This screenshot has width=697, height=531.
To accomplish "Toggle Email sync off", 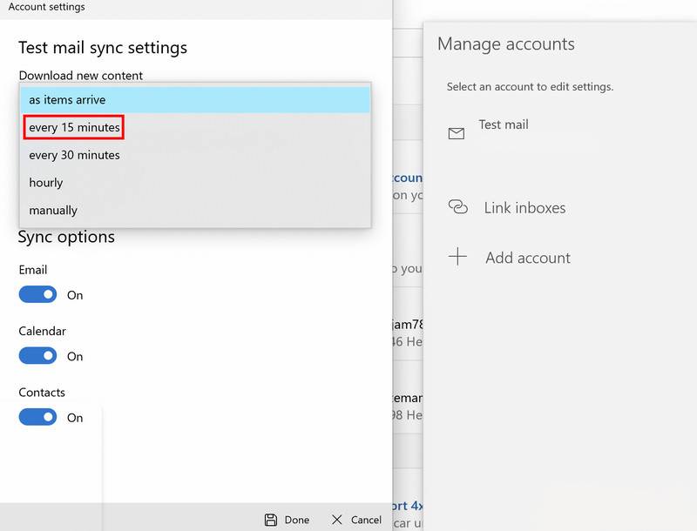I will [37, 294].
